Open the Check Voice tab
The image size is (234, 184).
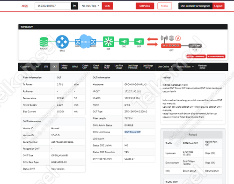96,66
